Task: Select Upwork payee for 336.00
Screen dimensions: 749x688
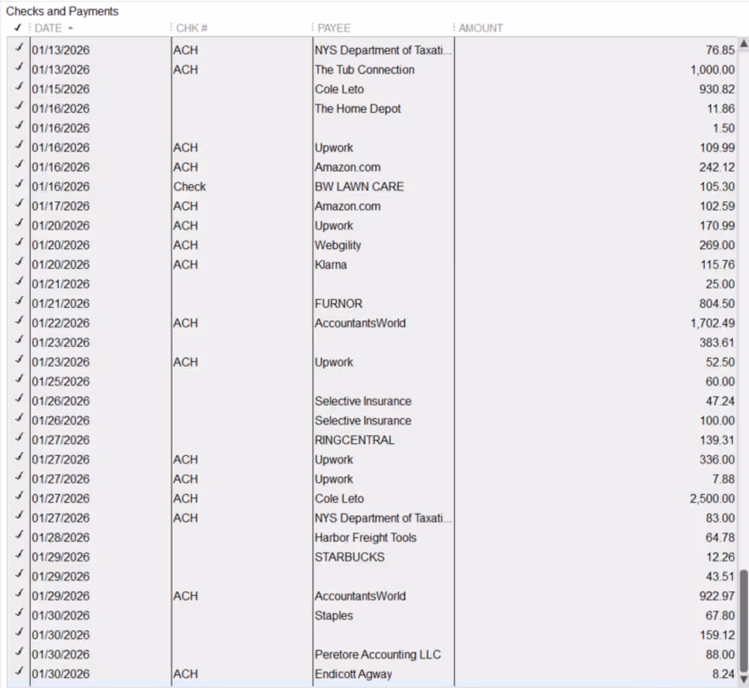Action: pyautogui.click(x=334, y=460)
